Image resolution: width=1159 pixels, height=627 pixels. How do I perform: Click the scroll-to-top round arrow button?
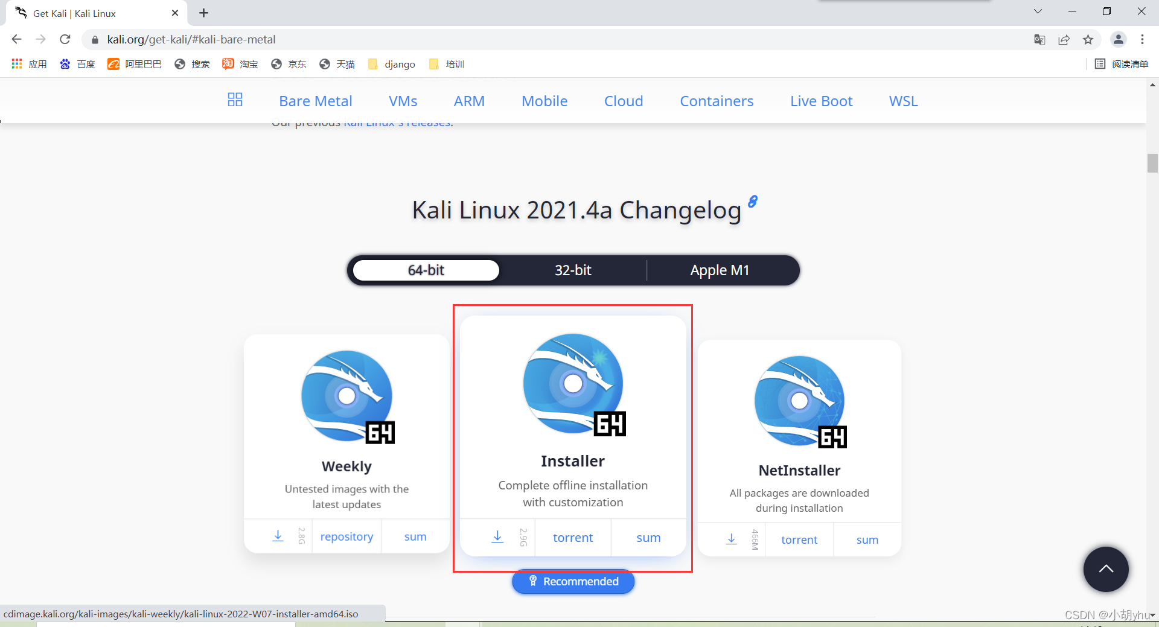[1106, 569]
